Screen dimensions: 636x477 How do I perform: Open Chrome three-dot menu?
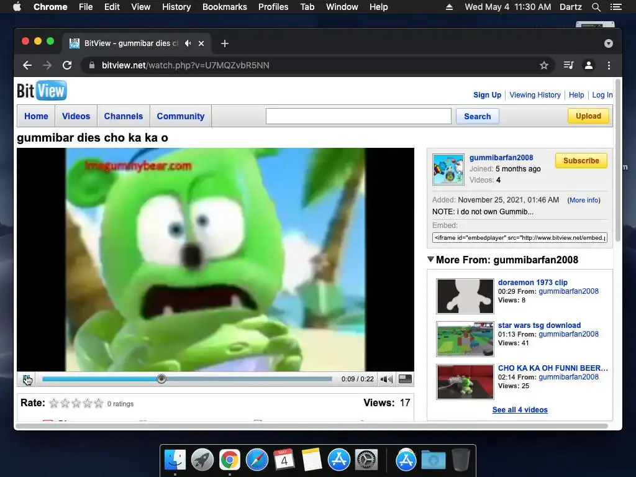[x=609, y=65]
